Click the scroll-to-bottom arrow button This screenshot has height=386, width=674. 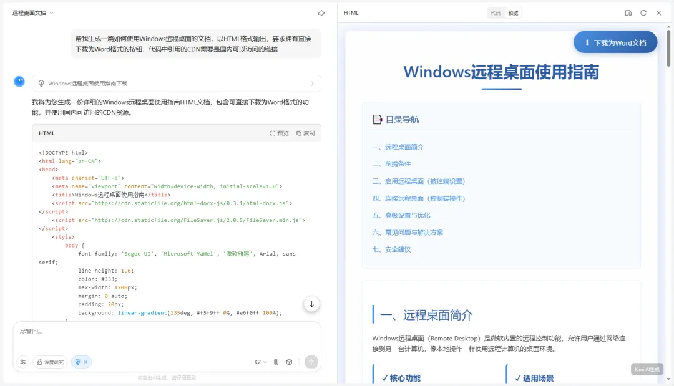pos(311,304)
